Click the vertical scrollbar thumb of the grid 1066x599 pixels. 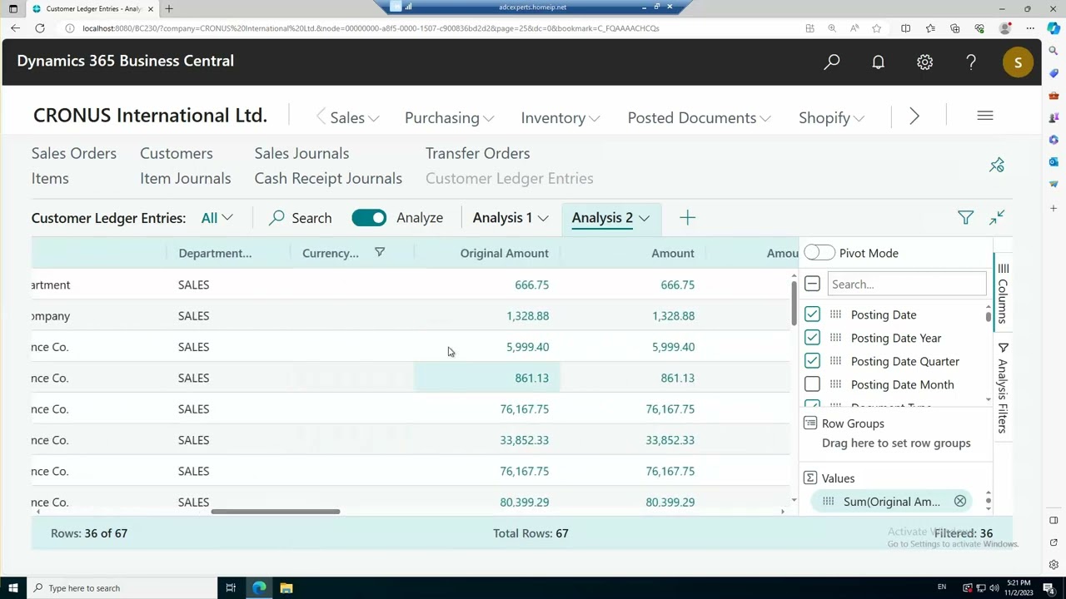coord(794,304)
